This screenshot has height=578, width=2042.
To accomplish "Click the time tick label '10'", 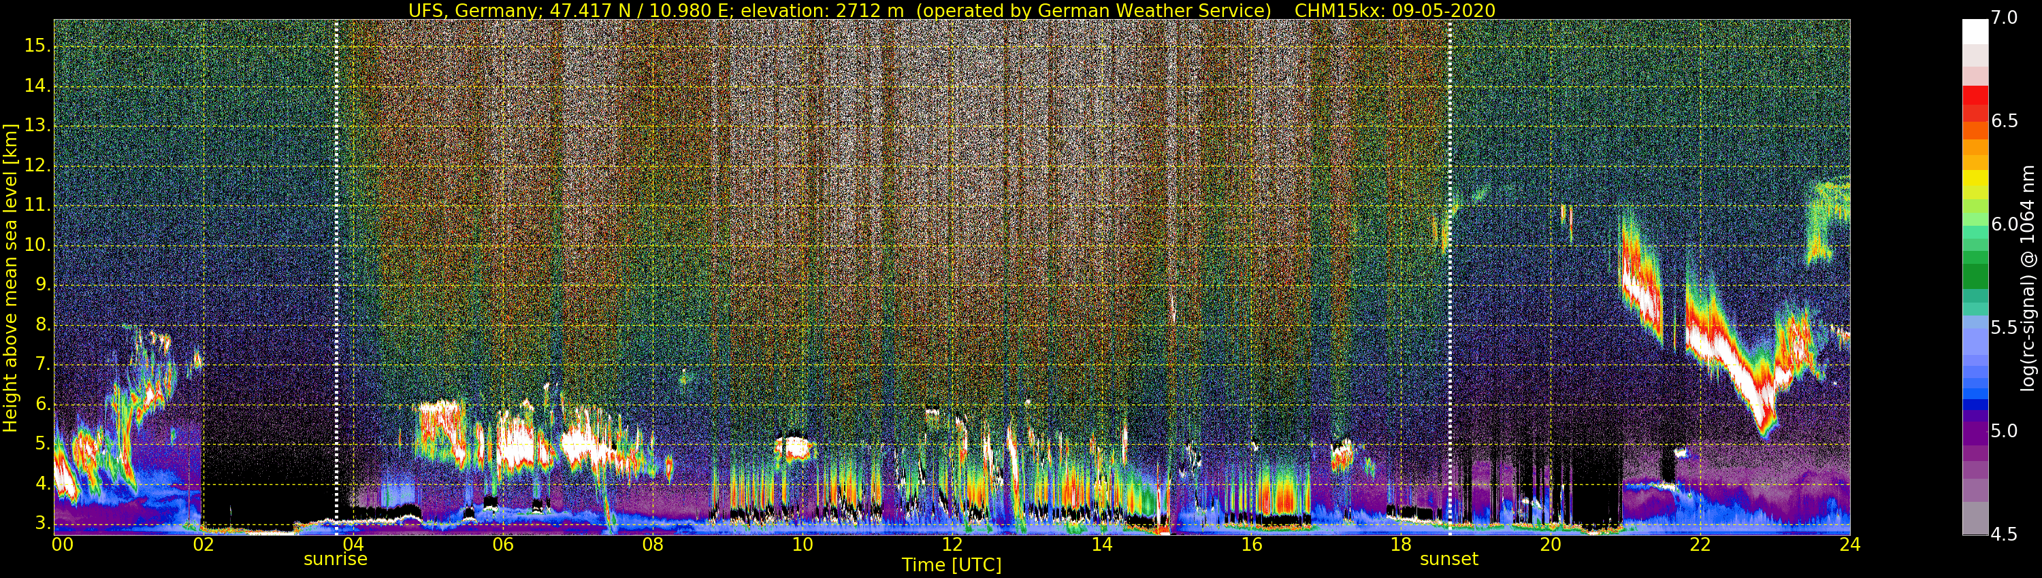I will [x=803, y=545].
